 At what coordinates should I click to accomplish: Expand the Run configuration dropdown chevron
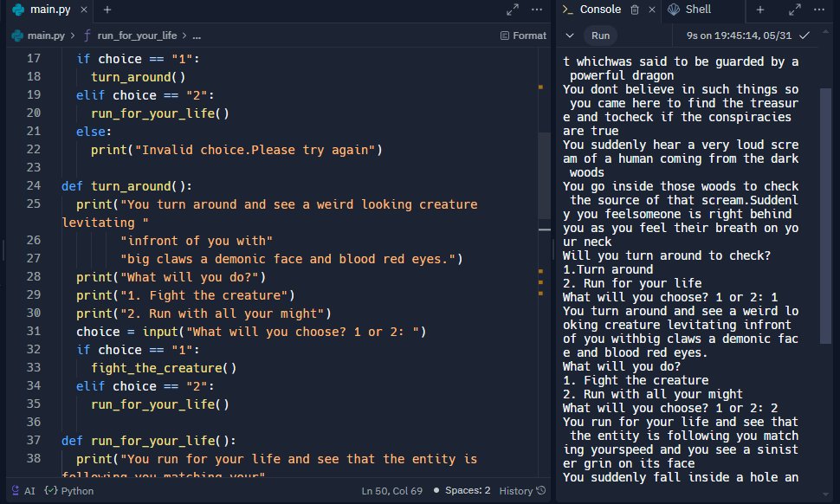click(x=568, y=36)
